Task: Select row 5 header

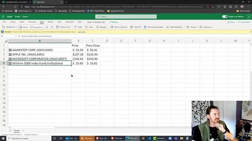Action: tap(4, 63)
